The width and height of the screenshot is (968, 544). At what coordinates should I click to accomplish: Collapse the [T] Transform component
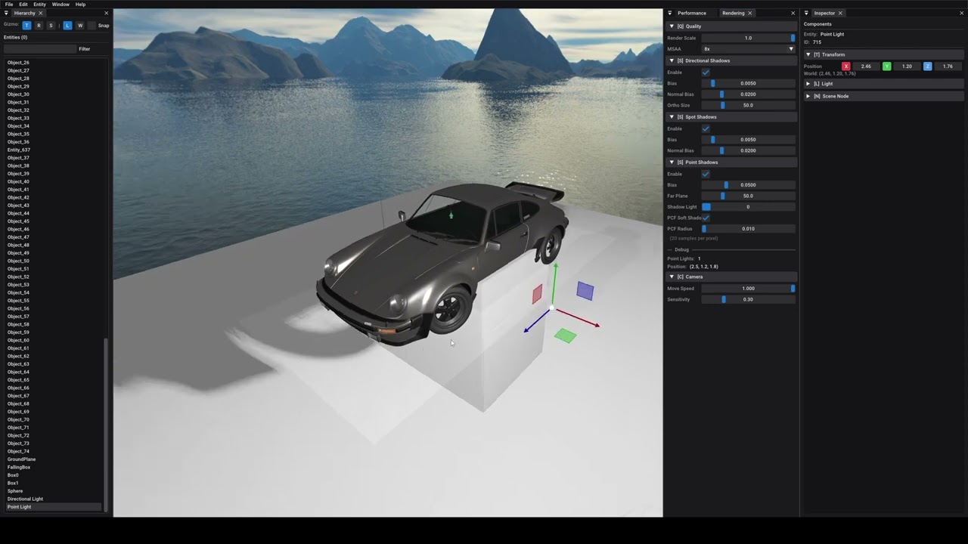click(x=883, y=54)
